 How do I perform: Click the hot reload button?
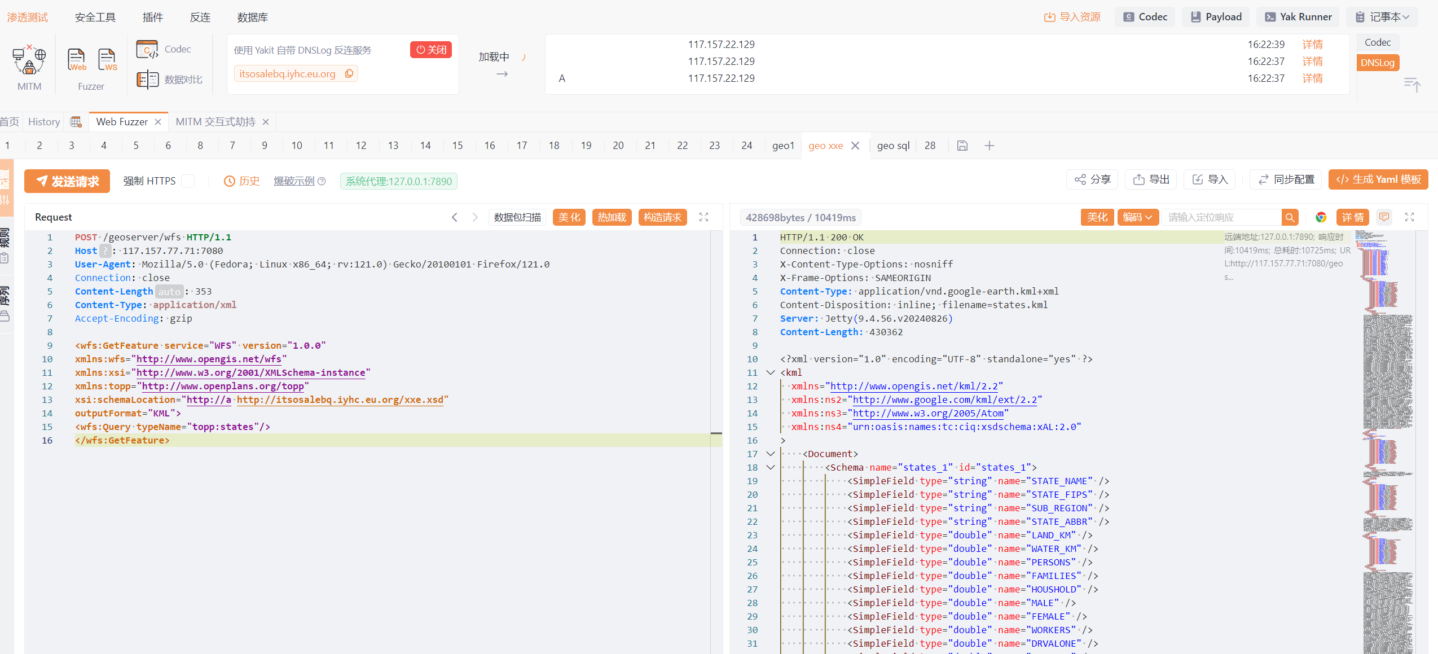[612, 217]
